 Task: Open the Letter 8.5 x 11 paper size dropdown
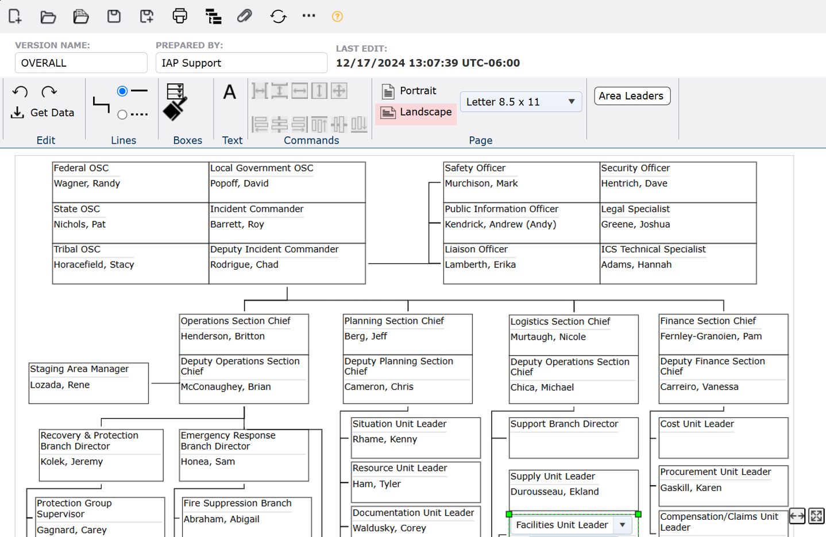pos(520,102)
